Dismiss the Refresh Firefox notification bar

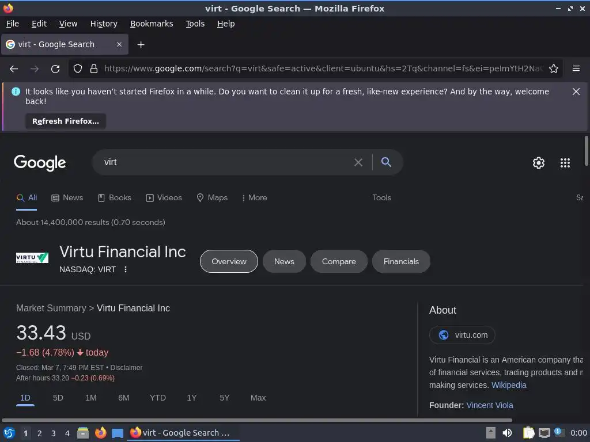[x=576, y=92]
